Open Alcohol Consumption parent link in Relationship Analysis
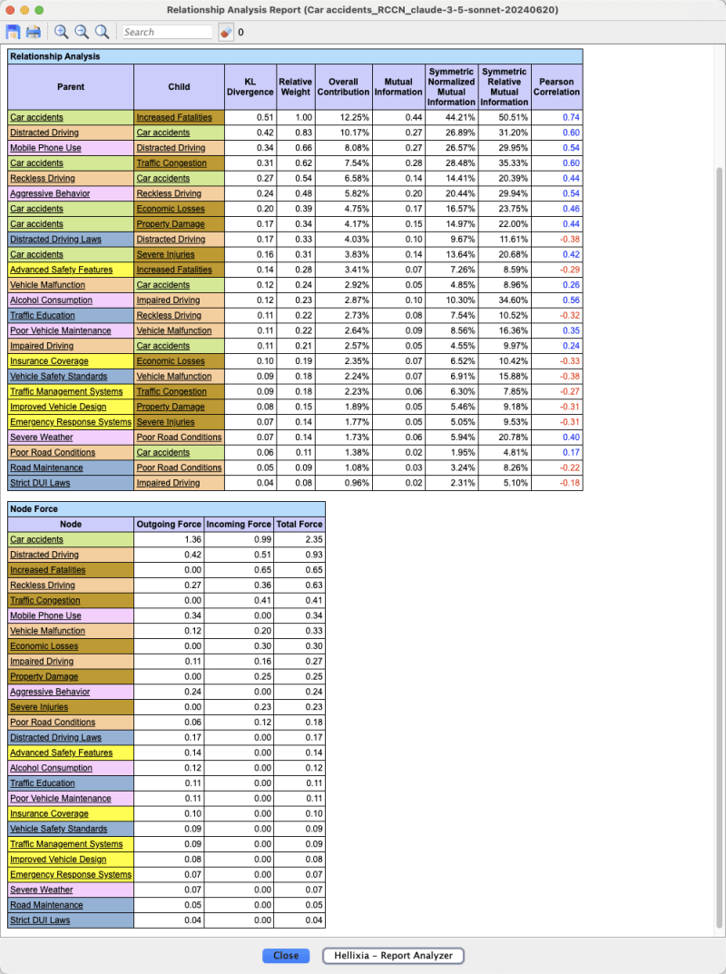726x974 pixels. pos(51,300)
